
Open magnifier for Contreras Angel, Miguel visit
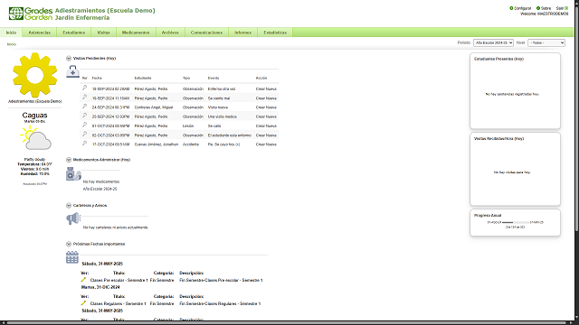84,107
